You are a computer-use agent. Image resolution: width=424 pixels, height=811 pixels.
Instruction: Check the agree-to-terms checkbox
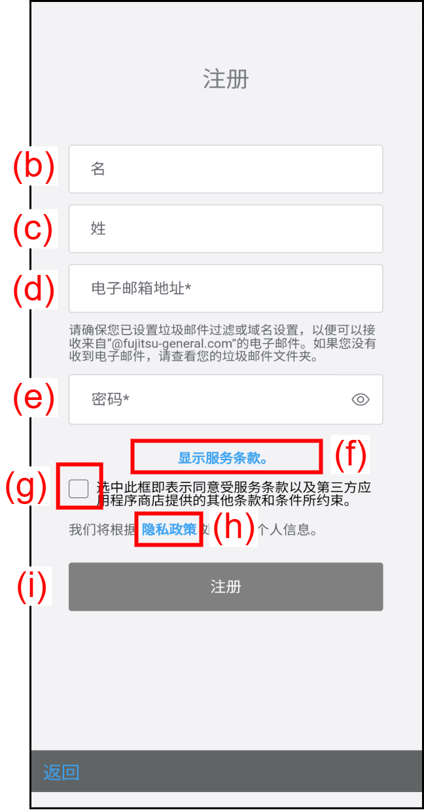click(79, 488)
